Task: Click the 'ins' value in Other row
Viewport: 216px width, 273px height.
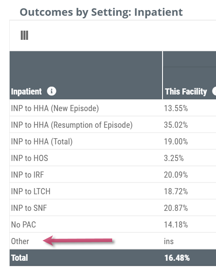Action: pyautogui.click(x=169, y=241)
